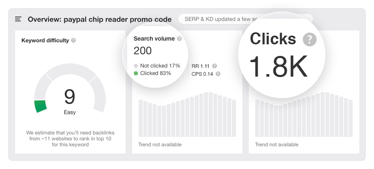Click the green Clicked legend dot
The width and height of the screenshot is (374, 169).
pos(136,73)
